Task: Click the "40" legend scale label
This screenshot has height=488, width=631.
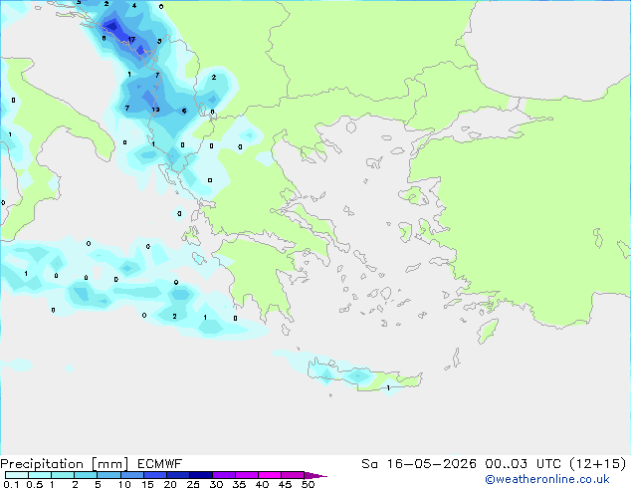Action: click(262, 484)
